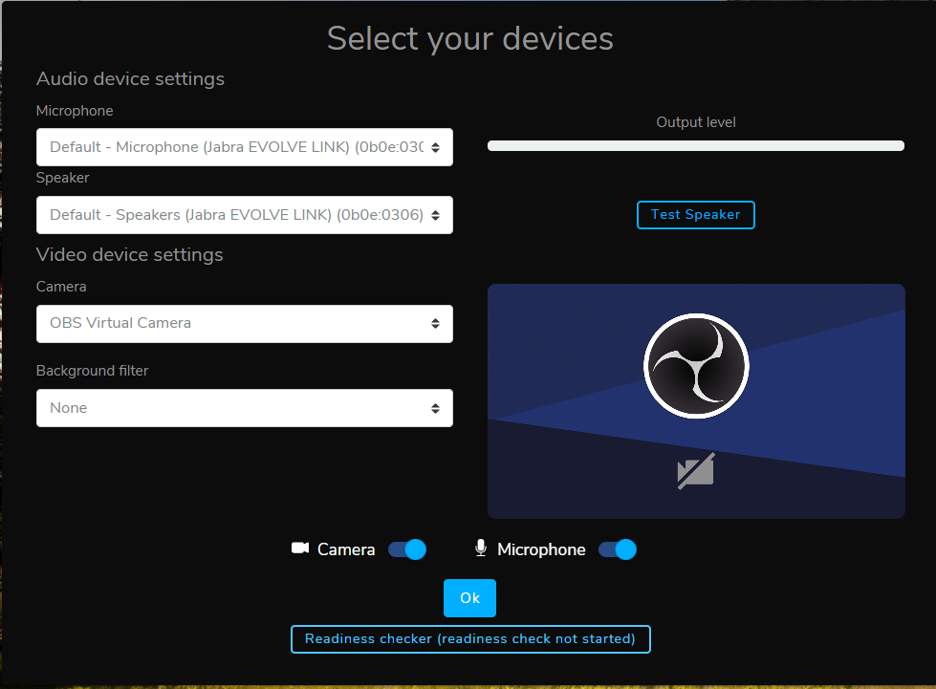Click the "Select your devices" heading
This screenshot has width=936, height=689.
[469, 38]
